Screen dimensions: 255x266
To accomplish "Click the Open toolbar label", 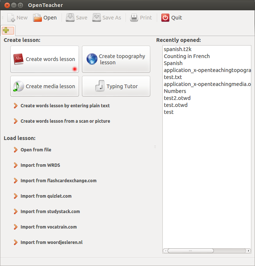I will pos(50,18).
